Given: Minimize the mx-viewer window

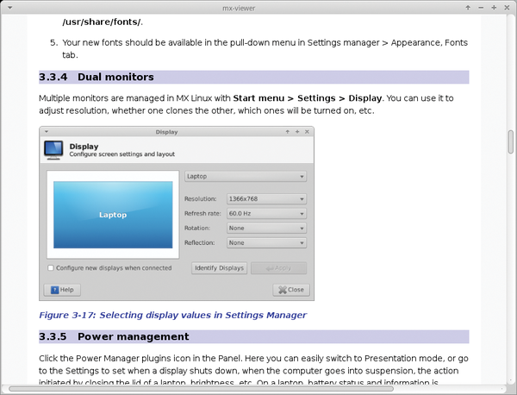Looking at the screenshot, I should [x=481, y=8].
